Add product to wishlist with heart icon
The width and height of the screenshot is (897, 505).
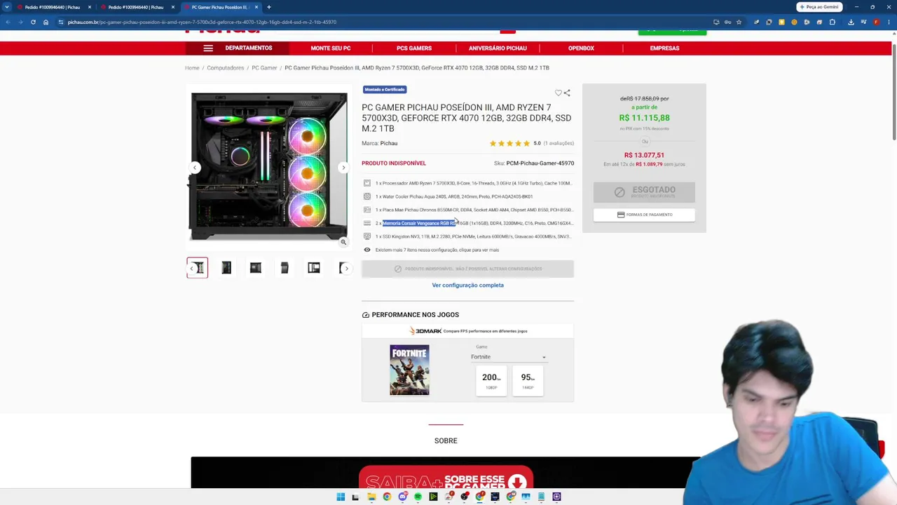tap(559, 93)
